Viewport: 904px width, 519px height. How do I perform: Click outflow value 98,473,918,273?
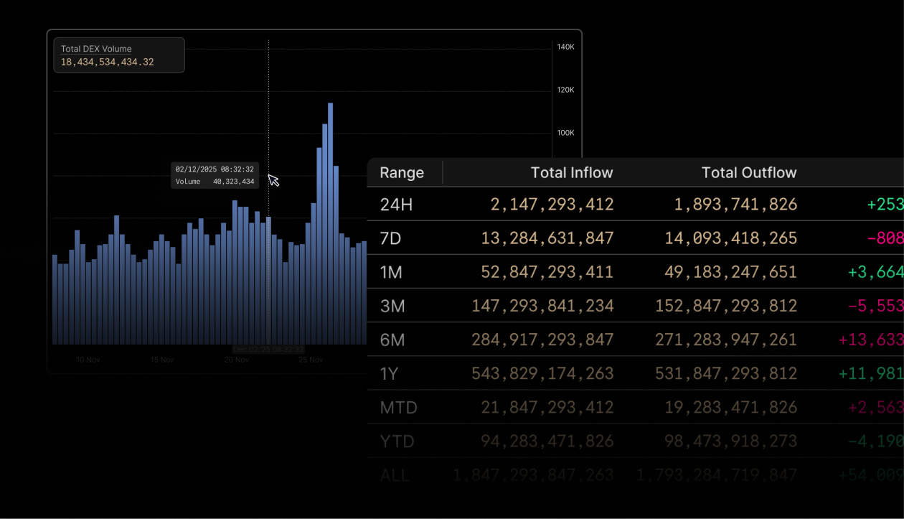coord(731,441)
